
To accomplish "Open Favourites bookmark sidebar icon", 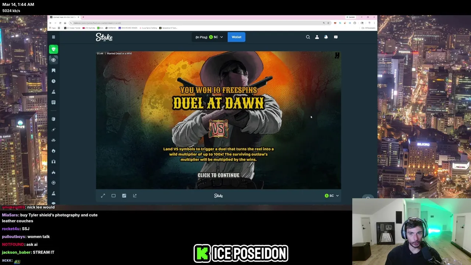I will pyautogui.click(x=53, y=70).
